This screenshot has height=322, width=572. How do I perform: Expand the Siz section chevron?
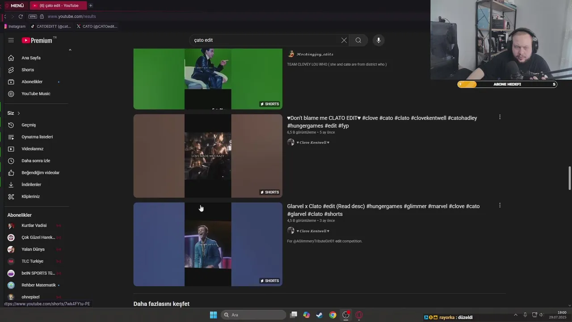(x=19, y=113)
